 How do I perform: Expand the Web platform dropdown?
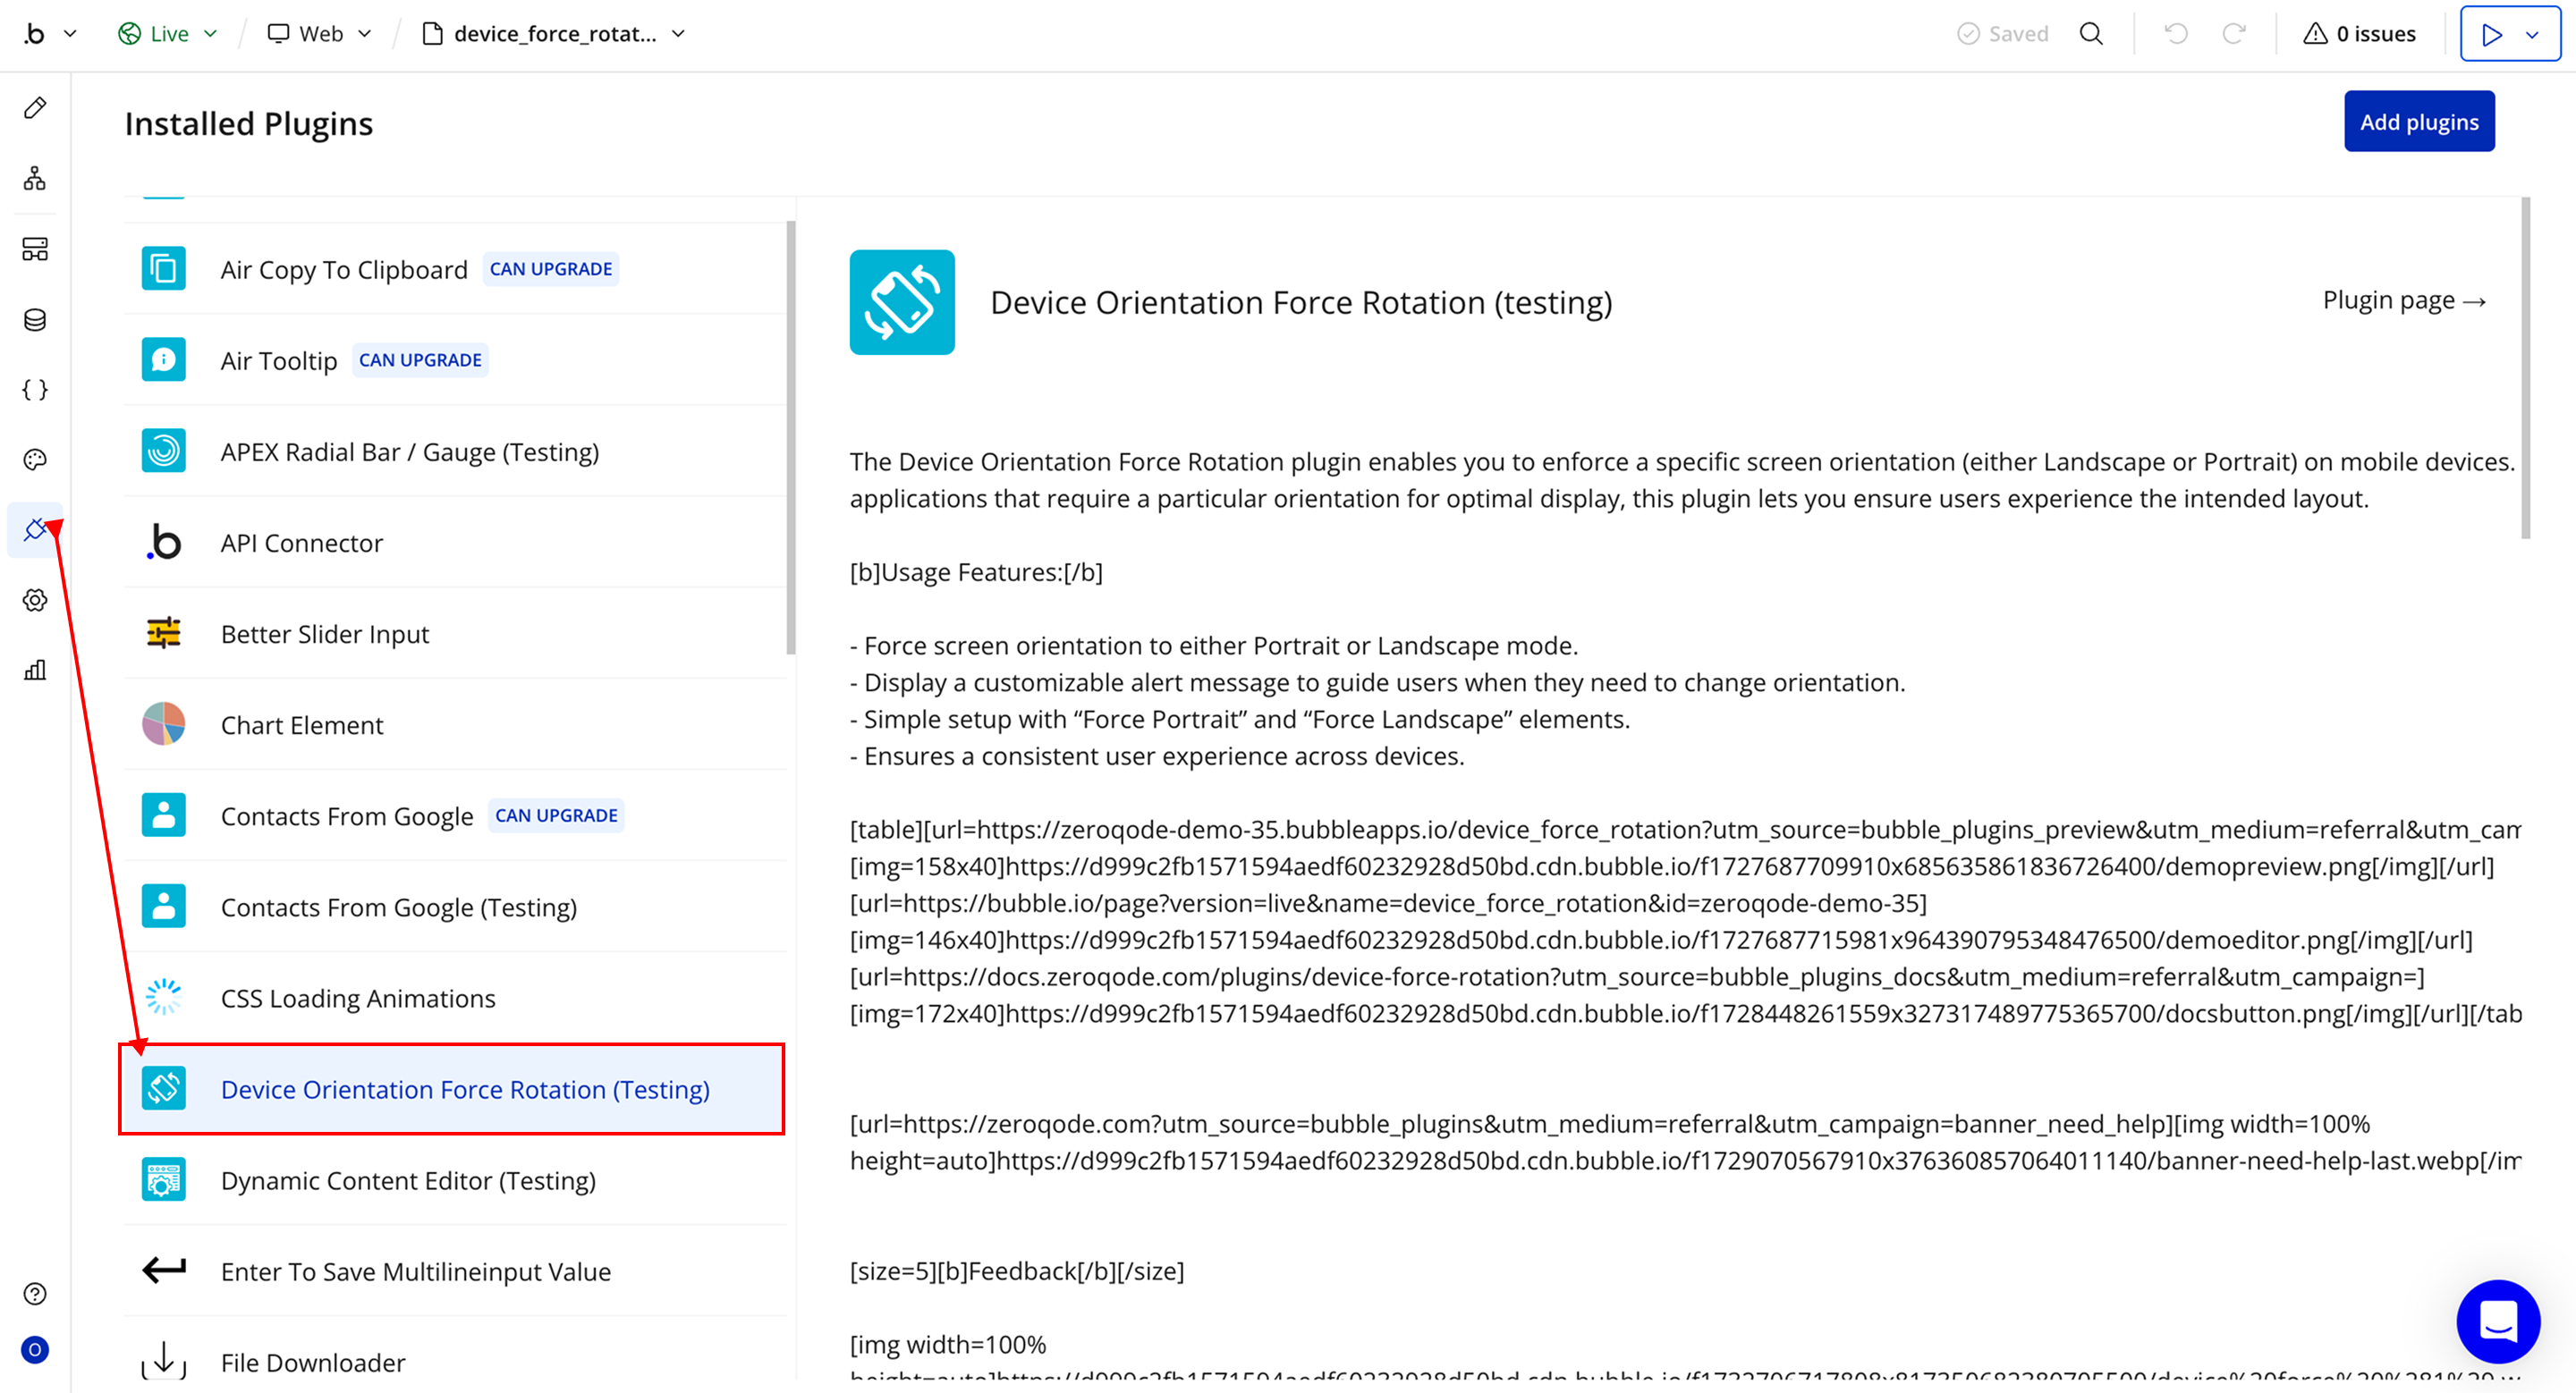tap(320, 34)
